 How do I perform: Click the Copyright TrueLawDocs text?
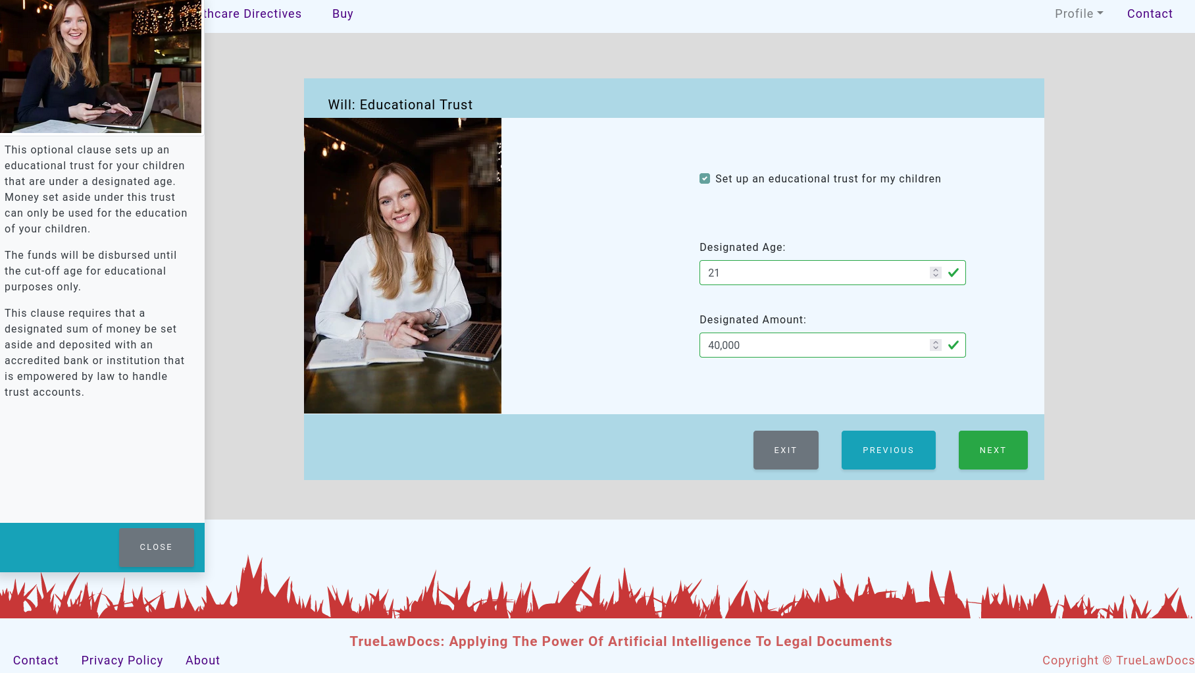(x=1118, y=660)
